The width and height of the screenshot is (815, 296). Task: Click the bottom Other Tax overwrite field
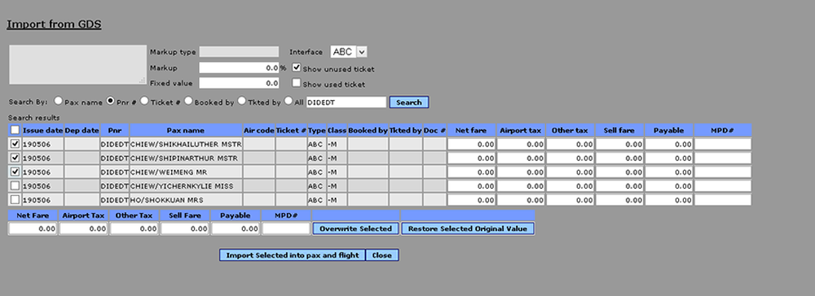(x=134, y=229)
